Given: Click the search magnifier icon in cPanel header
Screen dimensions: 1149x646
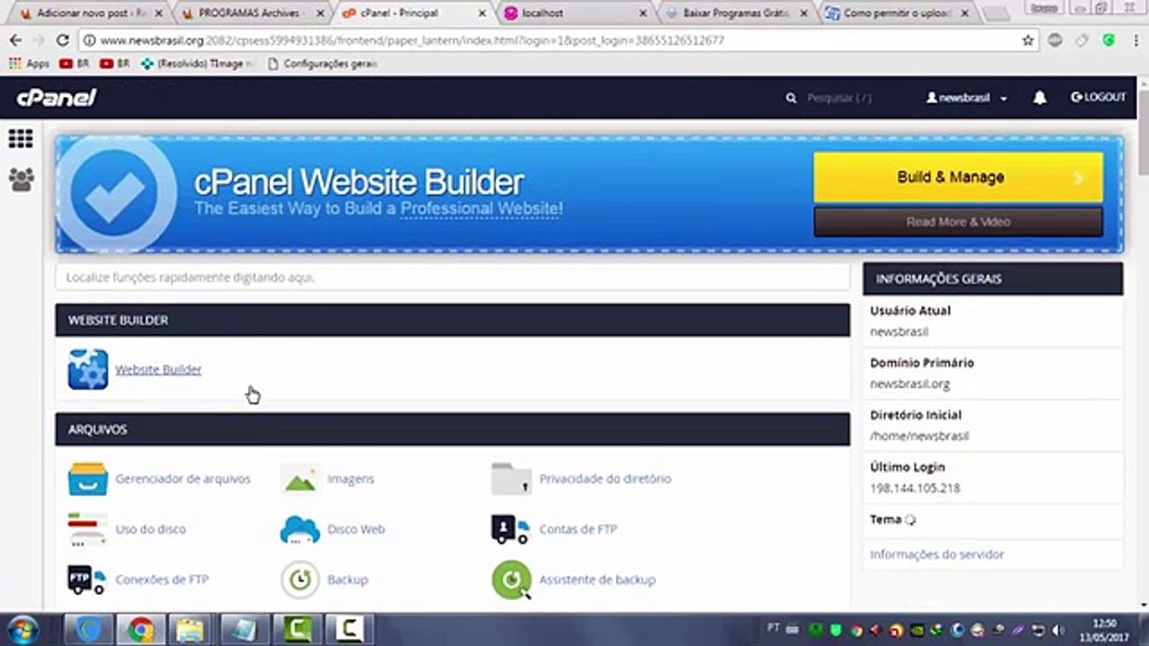Looking at the screenshot, I should coord(791,98).
